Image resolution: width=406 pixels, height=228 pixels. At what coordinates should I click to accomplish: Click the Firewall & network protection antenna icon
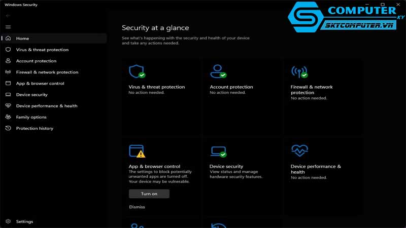point(299,71)
